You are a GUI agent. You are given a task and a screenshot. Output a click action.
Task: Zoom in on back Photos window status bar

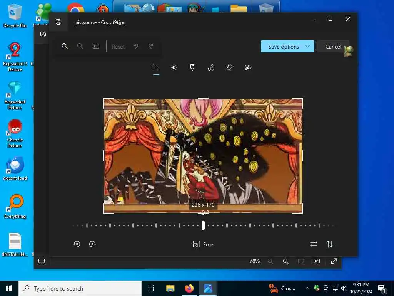(x=286, y=261)
